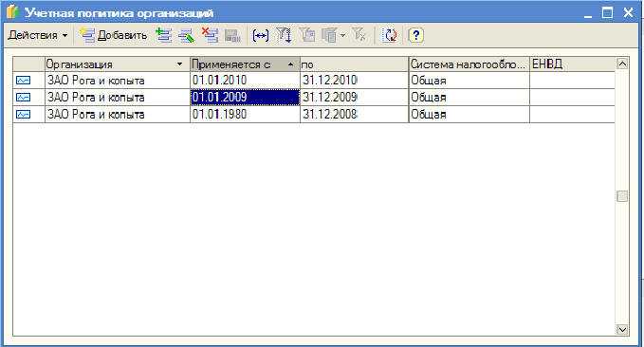Click the Система налогообложения column header
The image size is (644, 347).
click(469, 64)
